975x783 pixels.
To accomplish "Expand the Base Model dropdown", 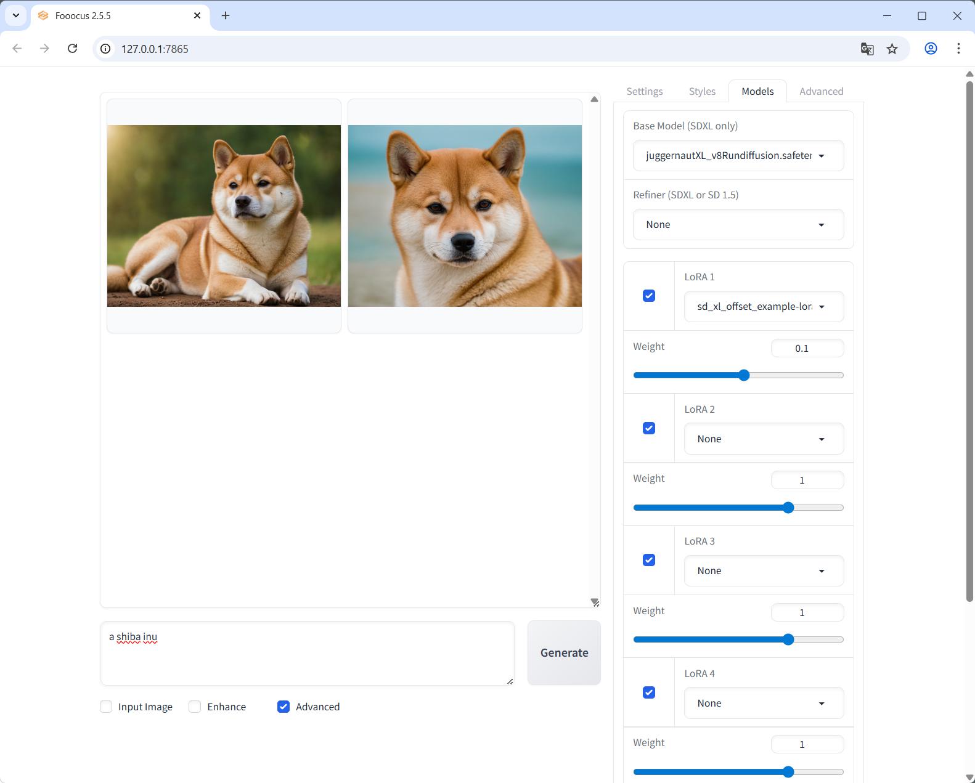I will coord(738,156).
